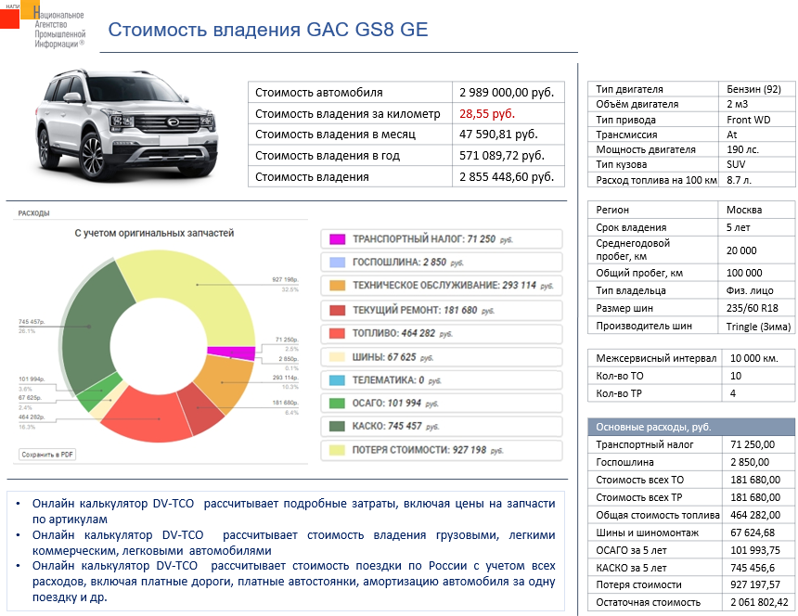
Task: Click the orange Техническое обслуживание legend swatch
Action: 337,286
